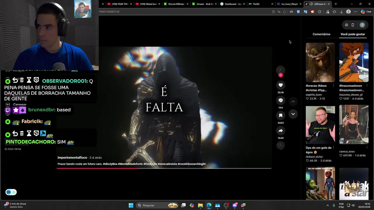Open Discord taskbar icon

click(235, 205)
